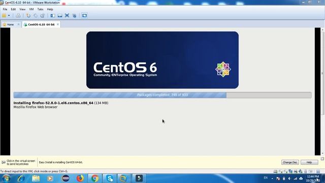Show hidden system tray icons
This screenshot has width=325, height=183.
272,178
